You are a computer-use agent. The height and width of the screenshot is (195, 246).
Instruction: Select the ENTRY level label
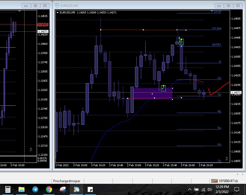click(217, 45)
